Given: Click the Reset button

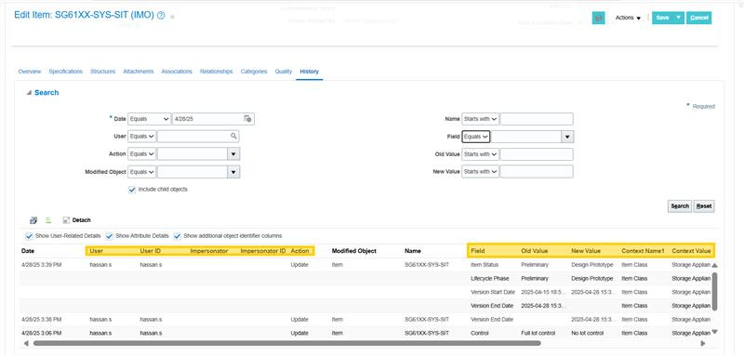Looking at the screenshot, I should [x=704, y=206].
